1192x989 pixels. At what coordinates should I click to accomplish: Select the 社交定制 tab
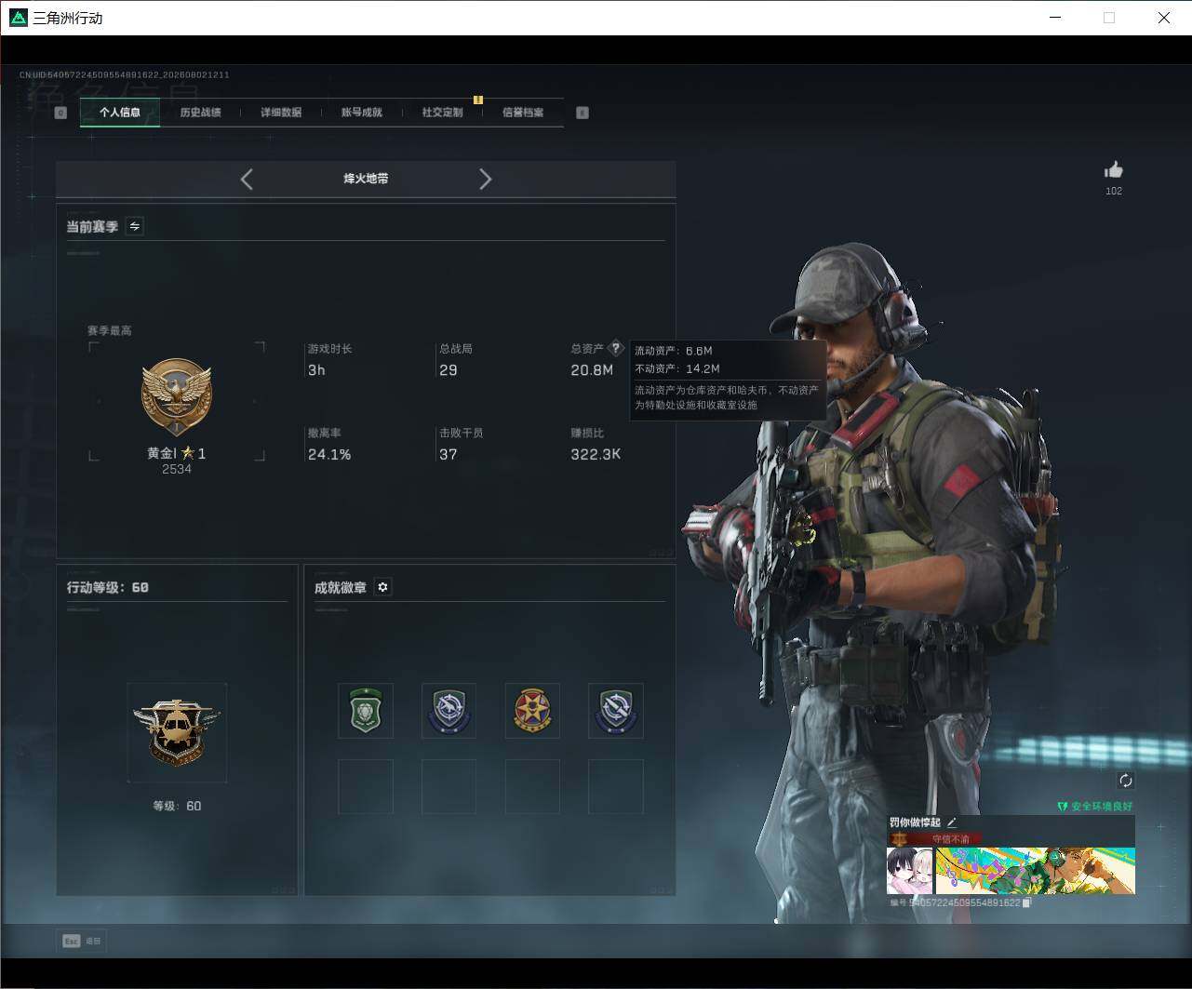pyautogui.click(x=442, y=113)
